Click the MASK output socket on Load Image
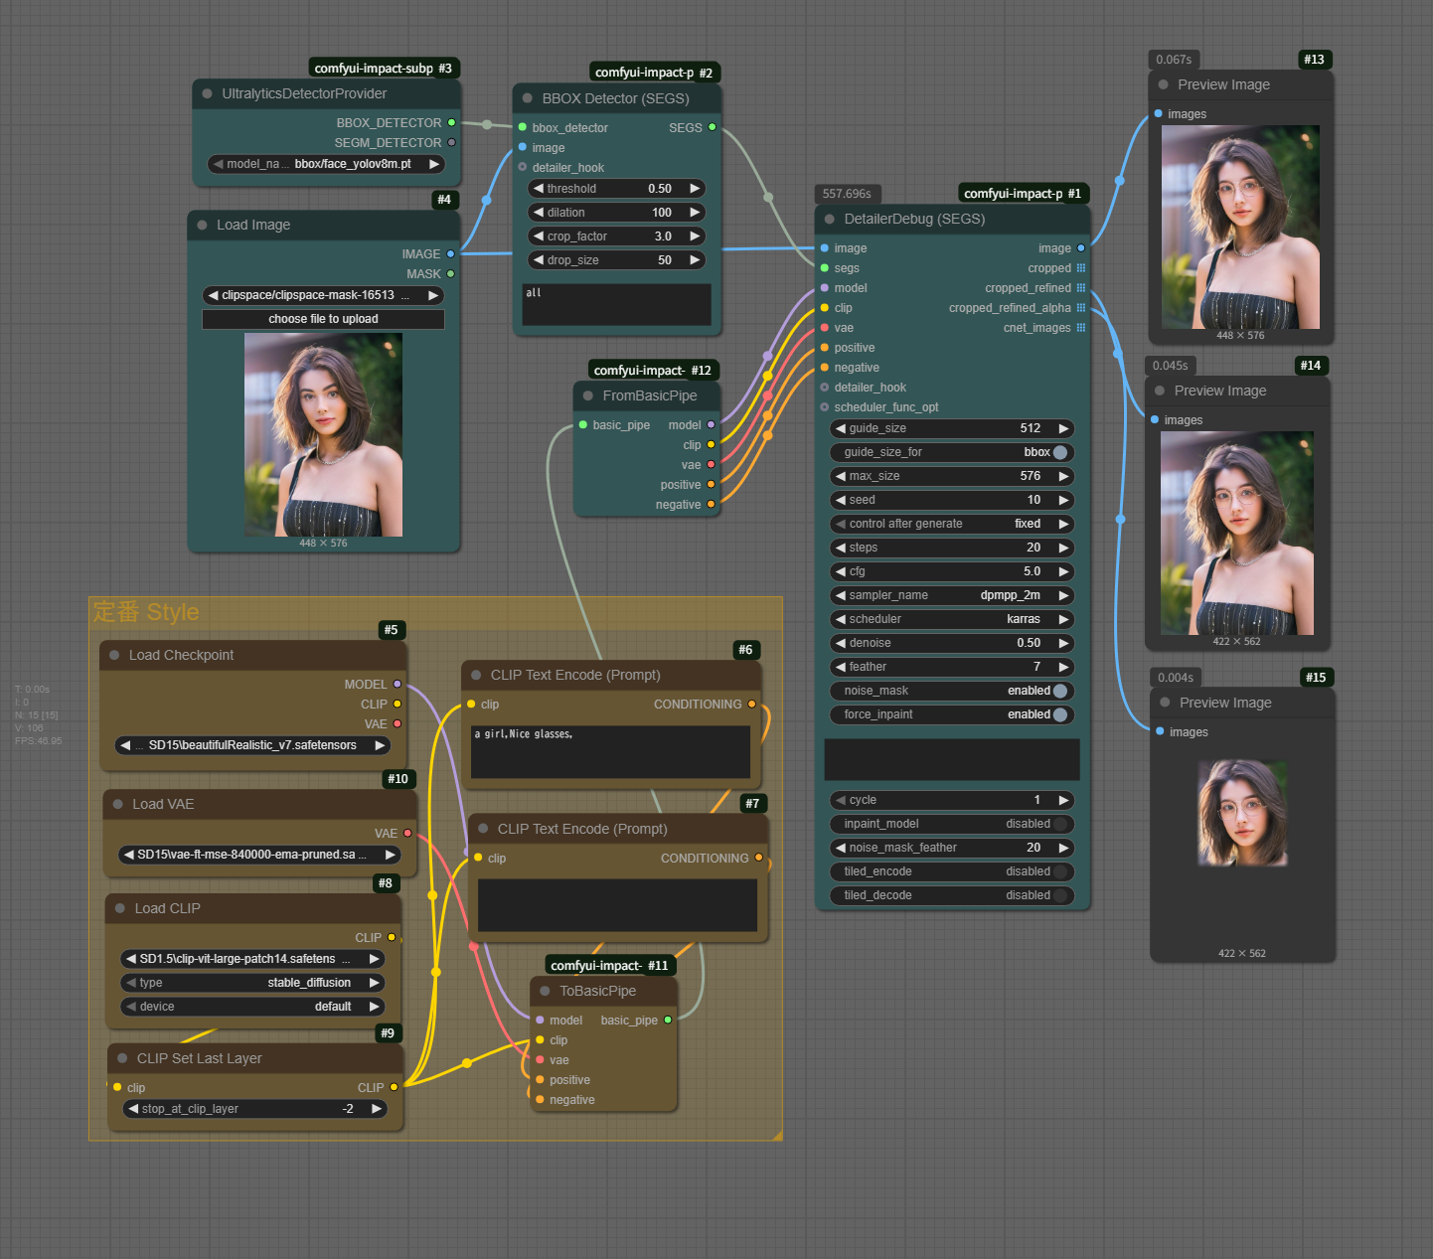The height and width of the screenshot is (1259, 1433). pos(450,273)
